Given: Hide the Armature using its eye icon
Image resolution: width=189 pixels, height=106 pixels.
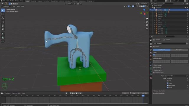Looking at the screenshot, I should (187, 10).
